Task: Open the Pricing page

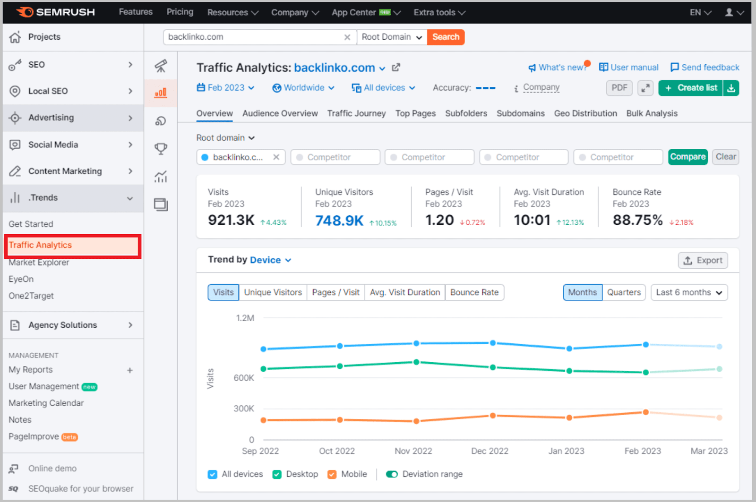Action: tap(180, 12)
